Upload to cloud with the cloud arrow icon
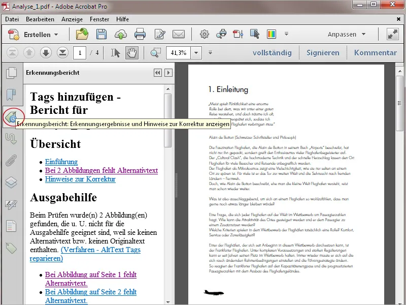Screen dimensions: 406x305 121,34
